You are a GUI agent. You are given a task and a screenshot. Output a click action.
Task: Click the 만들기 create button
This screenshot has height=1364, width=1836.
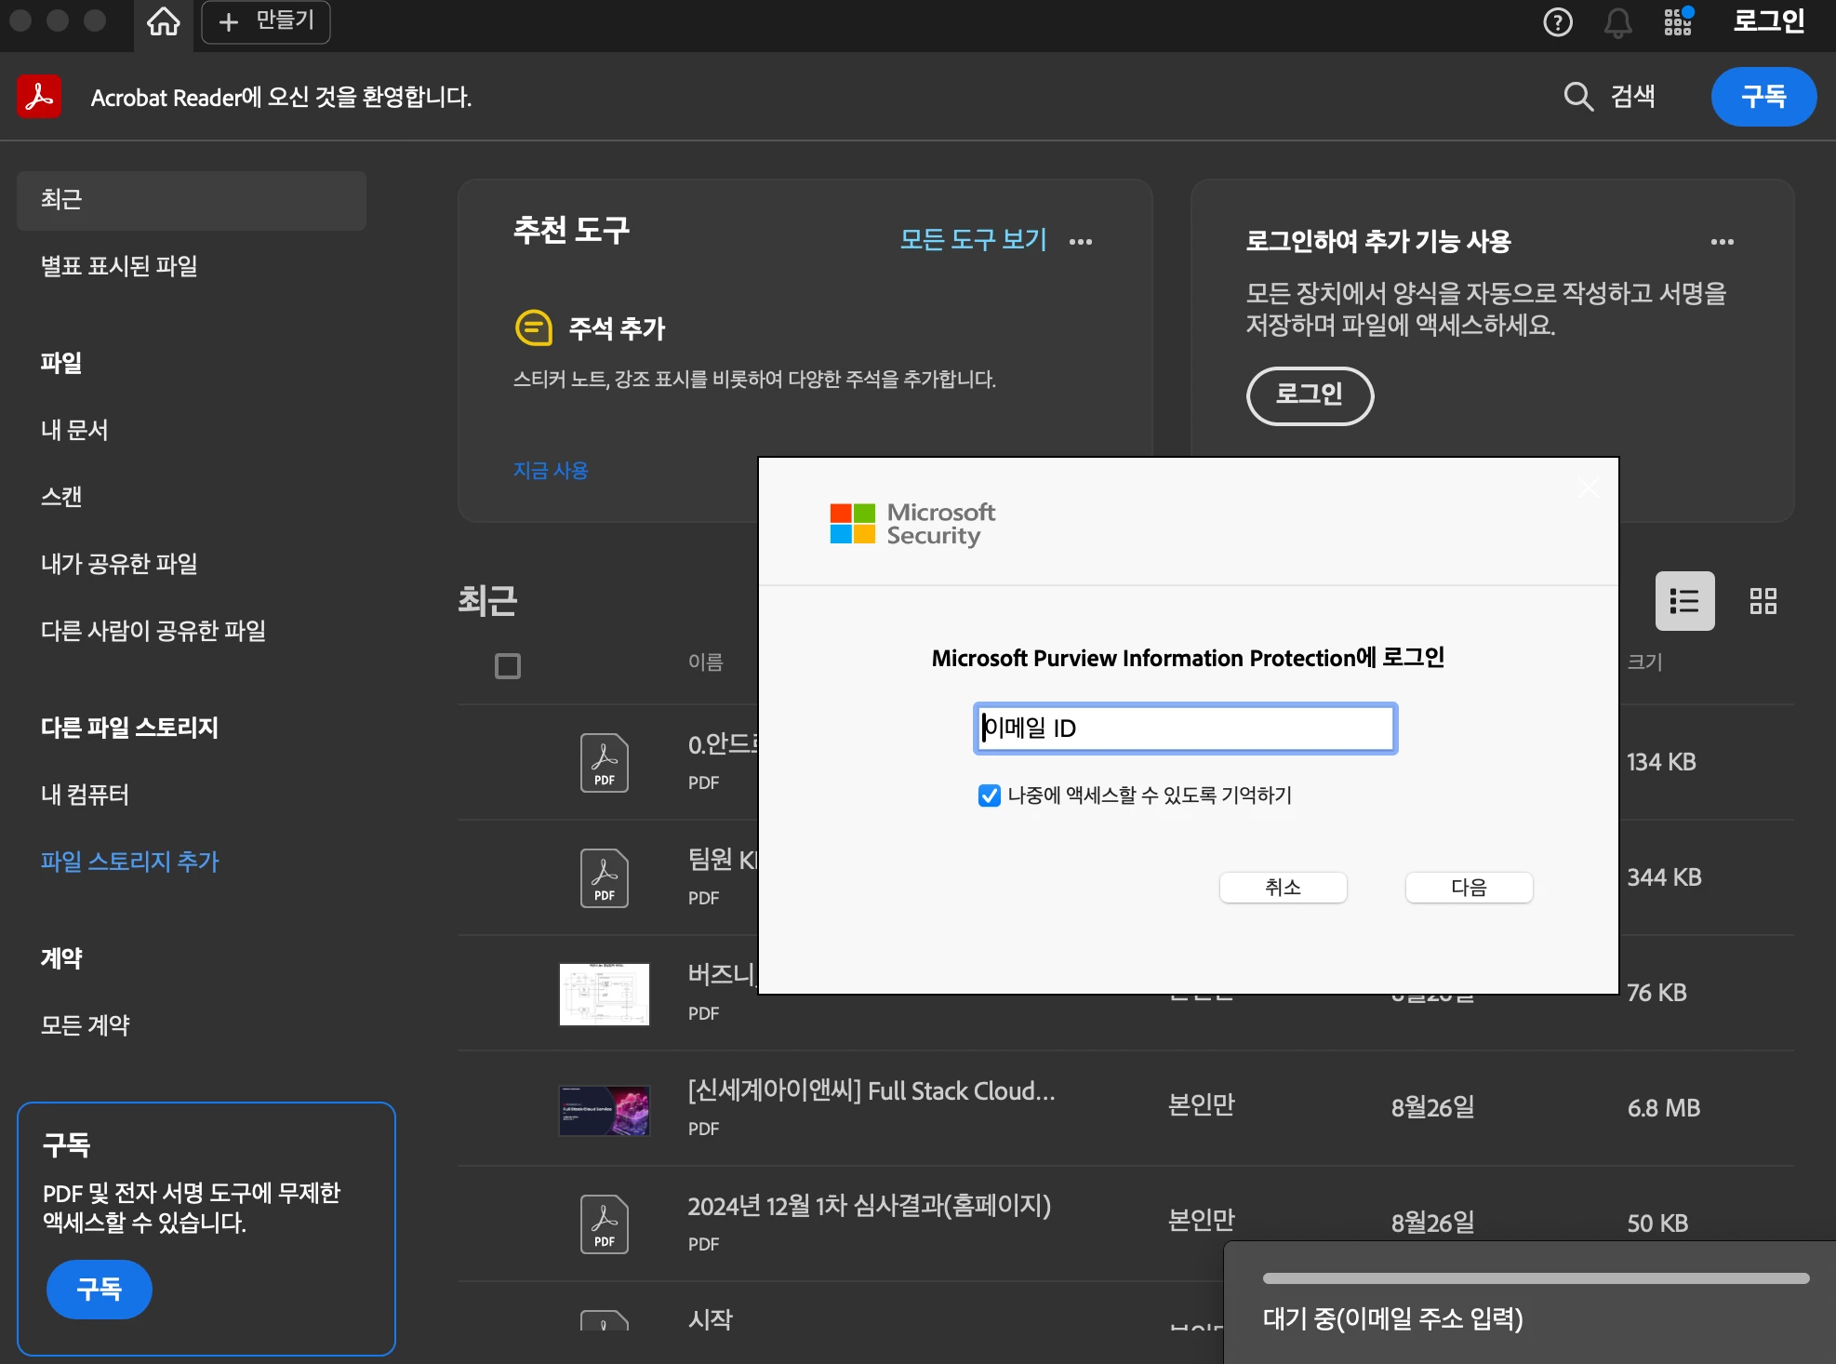click(x=266, y=21)
